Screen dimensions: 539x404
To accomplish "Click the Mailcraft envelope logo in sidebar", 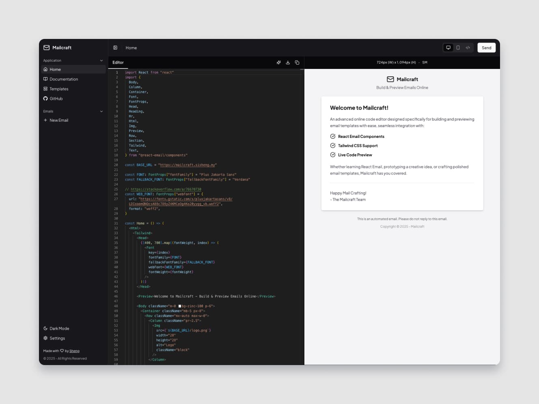I will tap(47, 47).
